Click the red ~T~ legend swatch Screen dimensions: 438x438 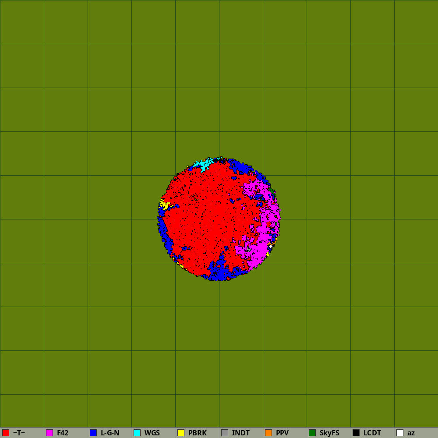(6, 433)
